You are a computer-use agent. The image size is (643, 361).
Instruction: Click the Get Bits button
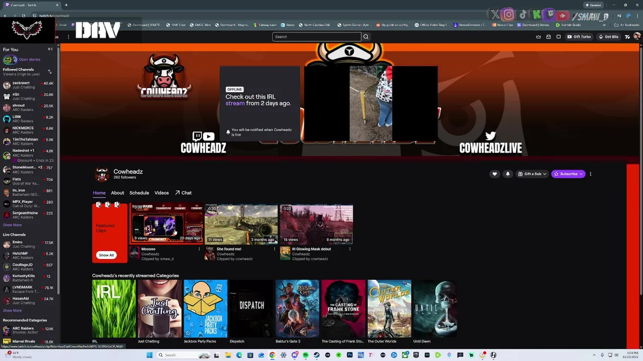(x=608, y=37)
